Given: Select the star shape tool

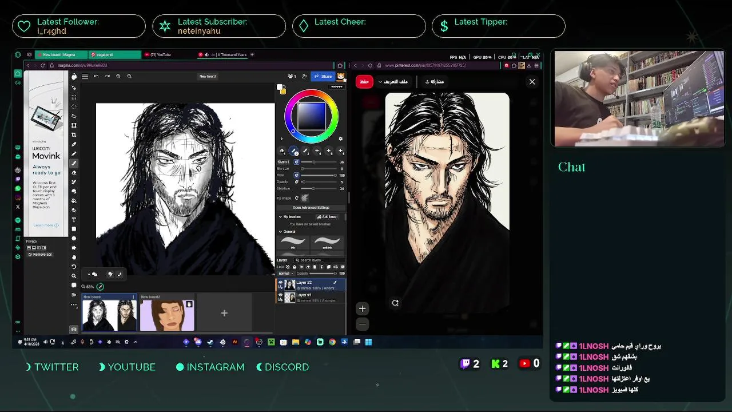Looking at the screenshot, I should click(x=74, y=247).
